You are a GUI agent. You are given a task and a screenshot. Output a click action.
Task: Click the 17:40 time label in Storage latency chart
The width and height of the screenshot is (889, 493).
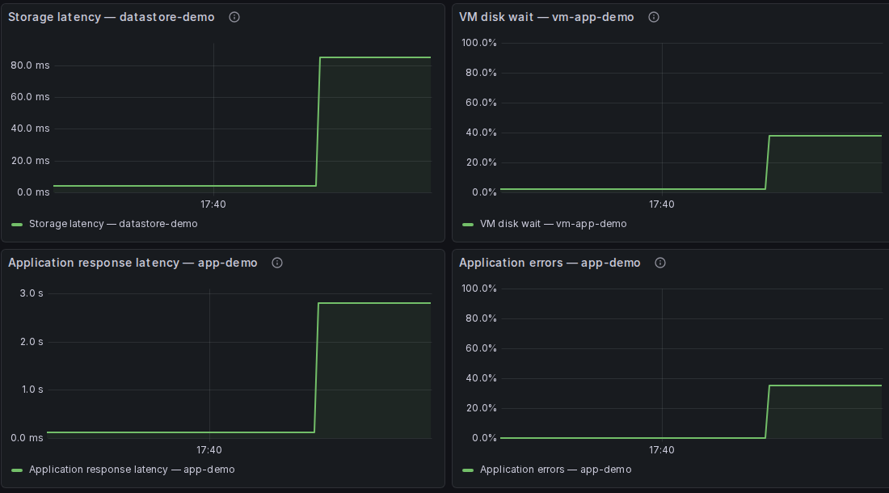click(213, 204)
